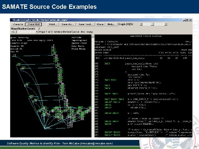The height and width of the screenshot is (149, 199).
Task: Click the 'Annotated Source Listing' heading
Action: (x=146, y=36)
